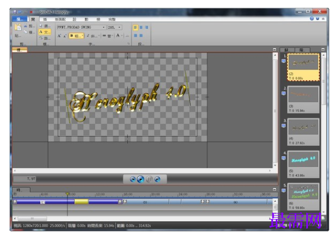The width and height of the screenshot is (332, 238).
Task: Click the Cut icon in clipboard group
Action: click(x=26, y=26)
